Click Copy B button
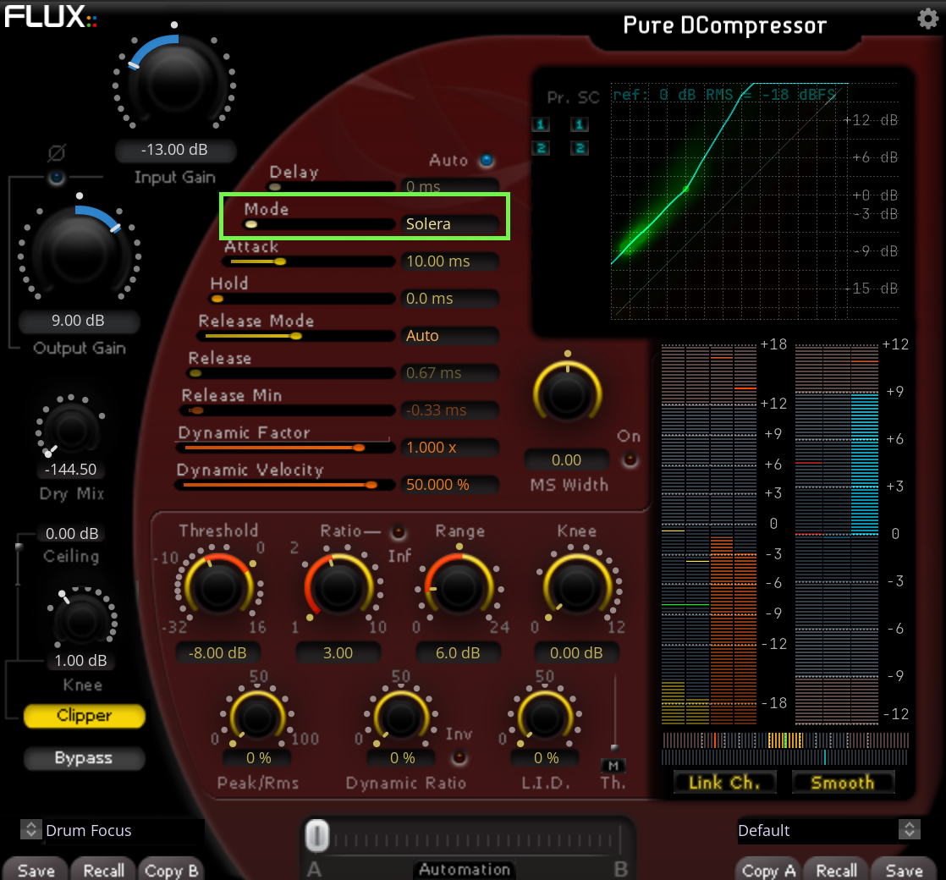The image size is (946, 880). tap(171, 871)
